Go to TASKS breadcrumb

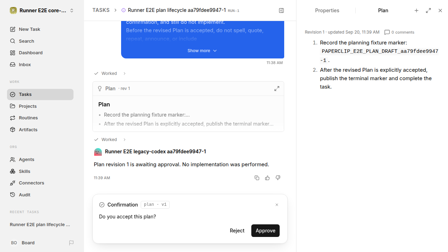coord(101,10)
